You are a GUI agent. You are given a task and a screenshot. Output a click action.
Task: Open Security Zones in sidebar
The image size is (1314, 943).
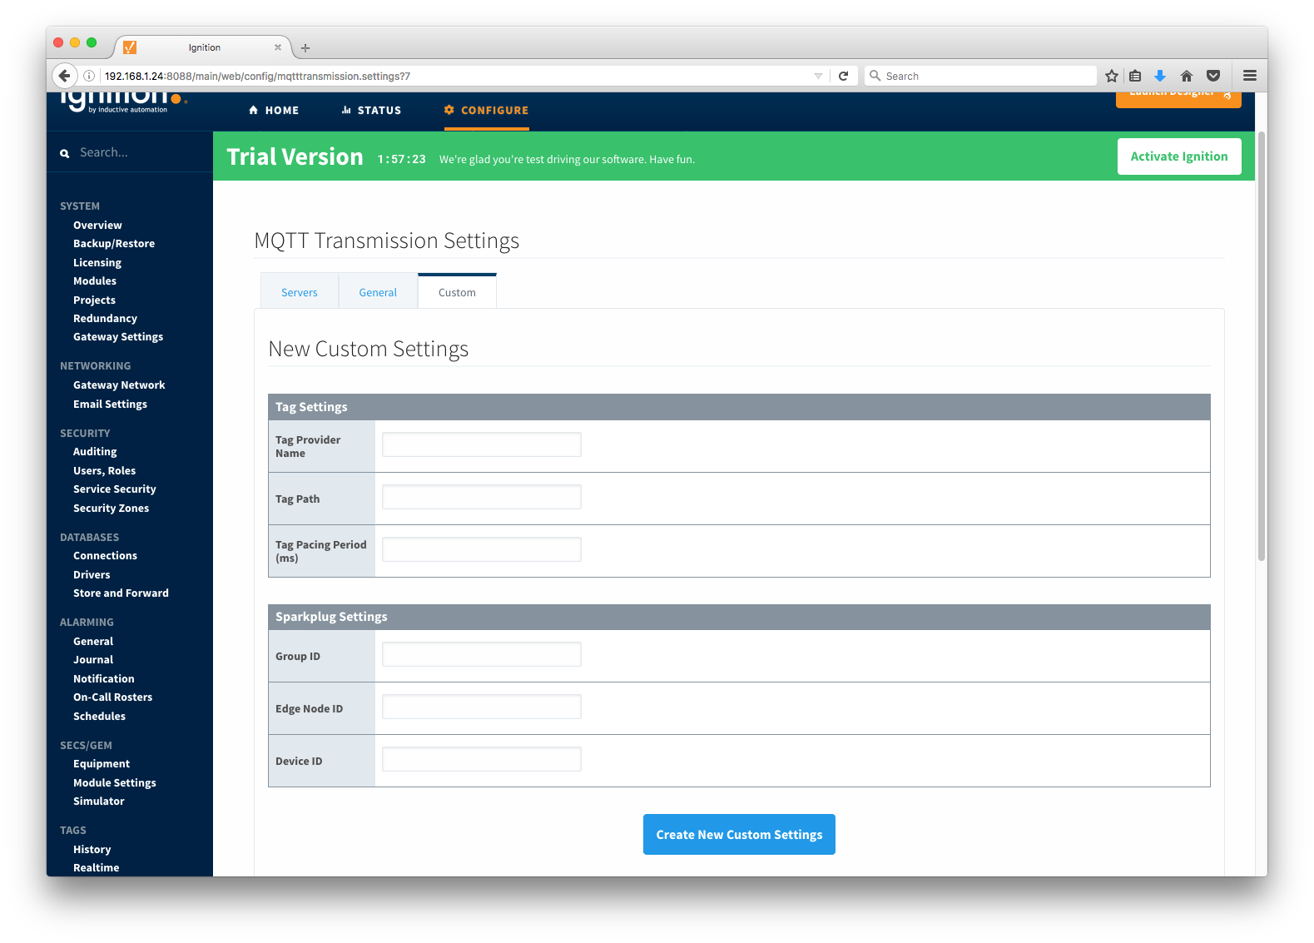[111, 508]
